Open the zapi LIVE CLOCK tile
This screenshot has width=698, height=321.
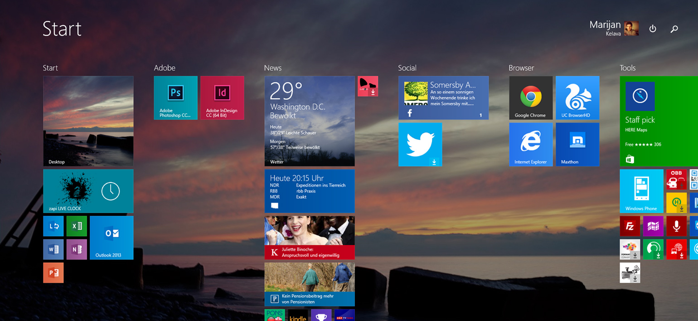pos(88,191)
